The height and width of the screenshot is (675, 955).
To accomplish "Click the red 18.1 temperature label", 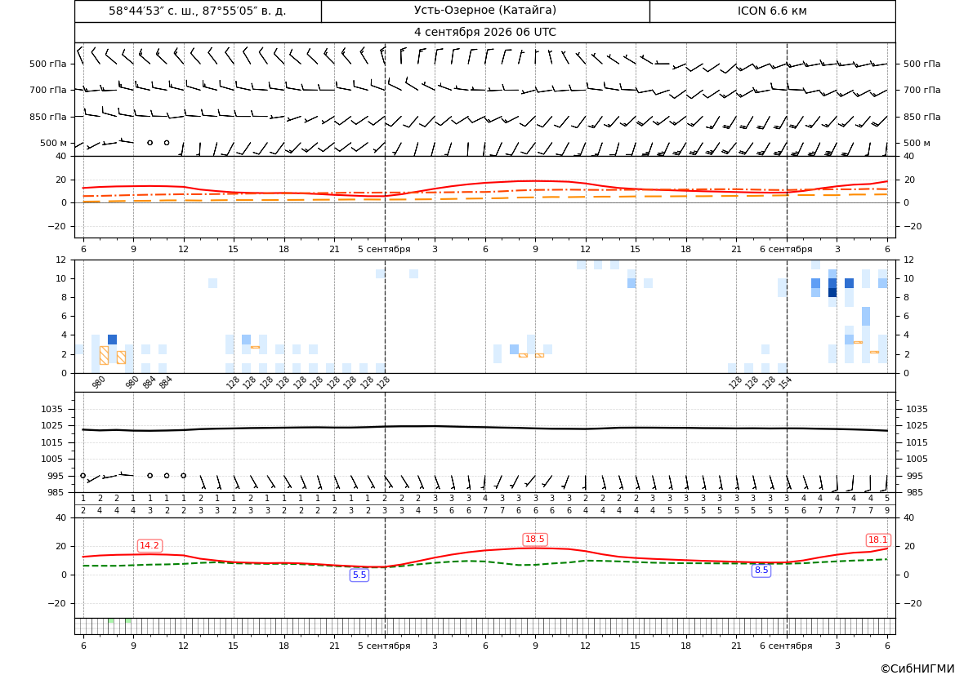I will (x=877, y=540).
